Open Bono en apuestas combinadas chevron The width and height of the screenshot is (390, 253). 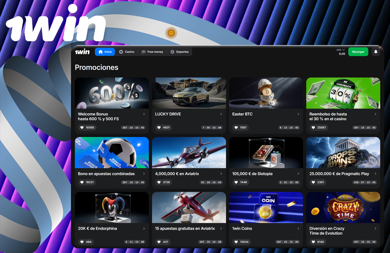click(144, 174)
